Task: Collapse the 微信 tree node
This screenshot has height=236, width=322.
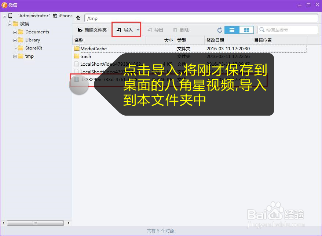Action: (10, 24)
